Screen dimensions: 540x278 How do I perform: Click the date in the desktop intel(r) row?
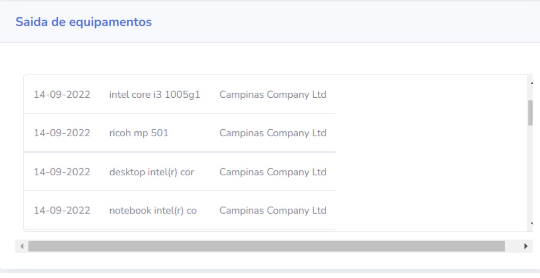click(x=62, y=172)
